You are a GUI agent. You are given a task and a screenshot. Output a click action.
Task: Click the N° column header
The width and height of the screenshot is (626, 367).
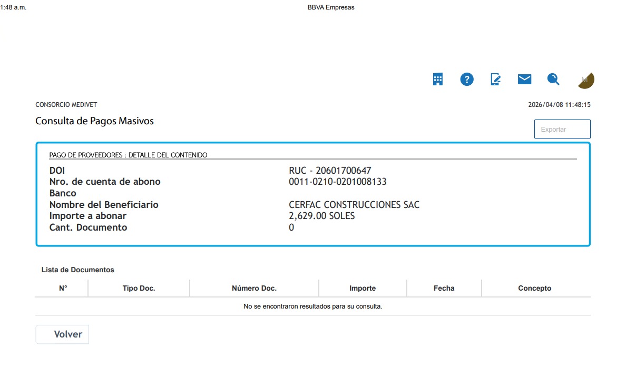(63, 288)
